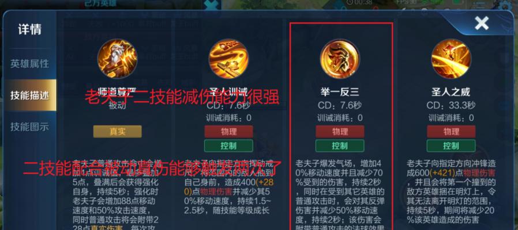Screen dimensions: 518x230
Task: Open the 技能图示 tab
Action: click(x=29, y=127)
